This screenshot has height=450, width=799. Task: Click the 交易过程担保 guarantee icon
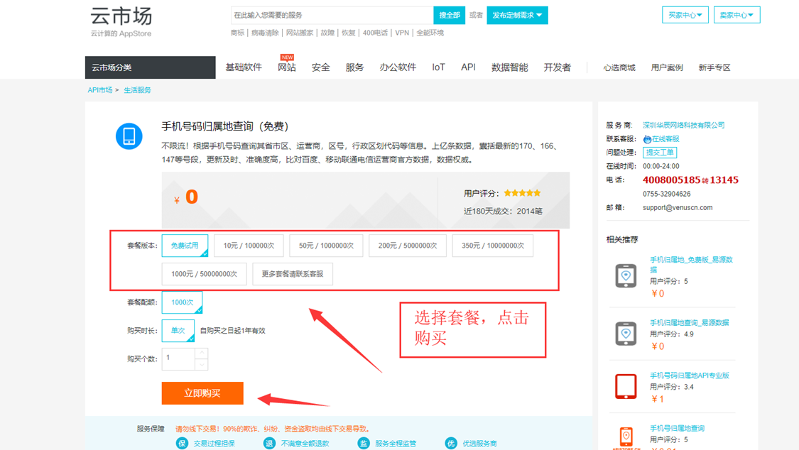click(x=182, y=444)
